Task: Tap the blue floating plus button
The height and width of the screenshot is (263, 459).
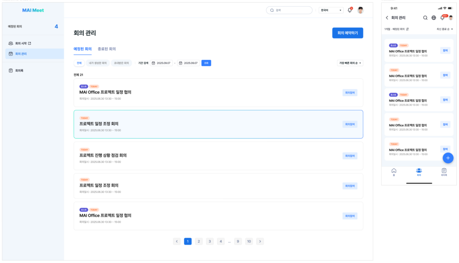Action: click(x=448, y=158)
